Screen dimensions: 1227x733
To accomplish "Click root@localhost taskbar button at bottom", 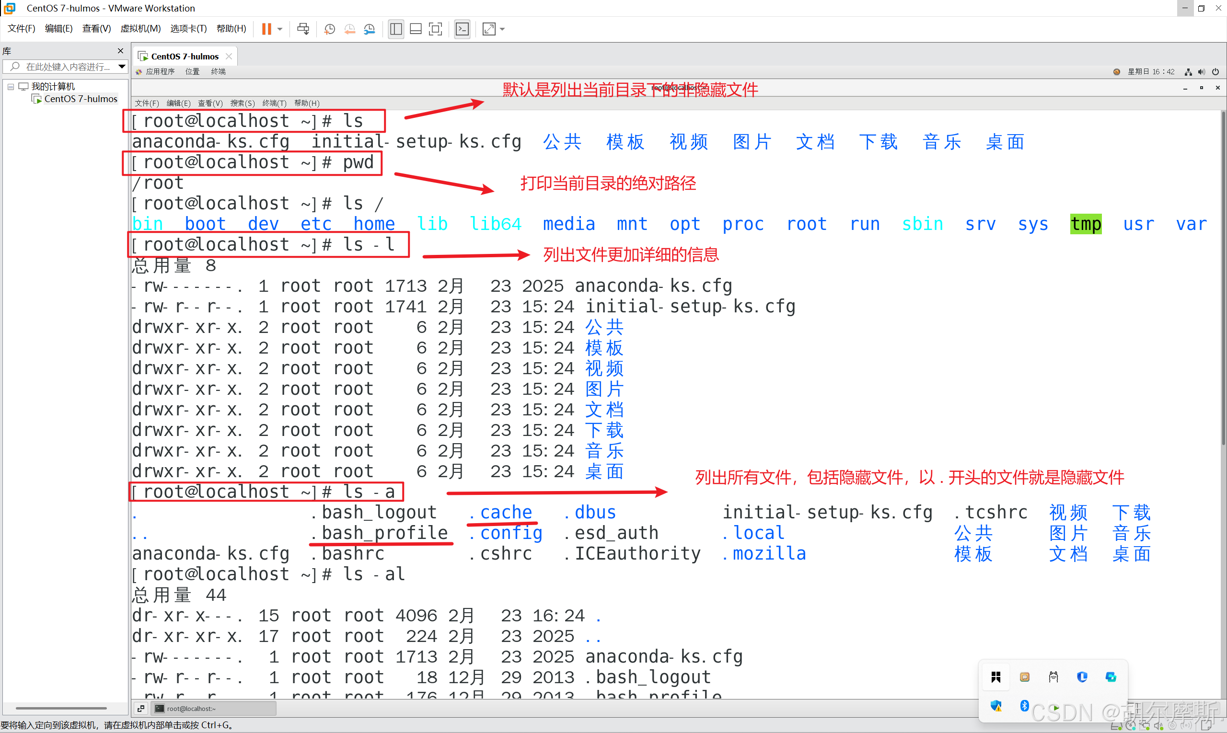I will point(213,708).
